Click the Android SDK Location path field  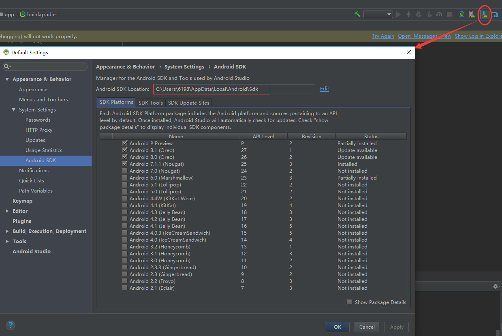tap(234, 89)
